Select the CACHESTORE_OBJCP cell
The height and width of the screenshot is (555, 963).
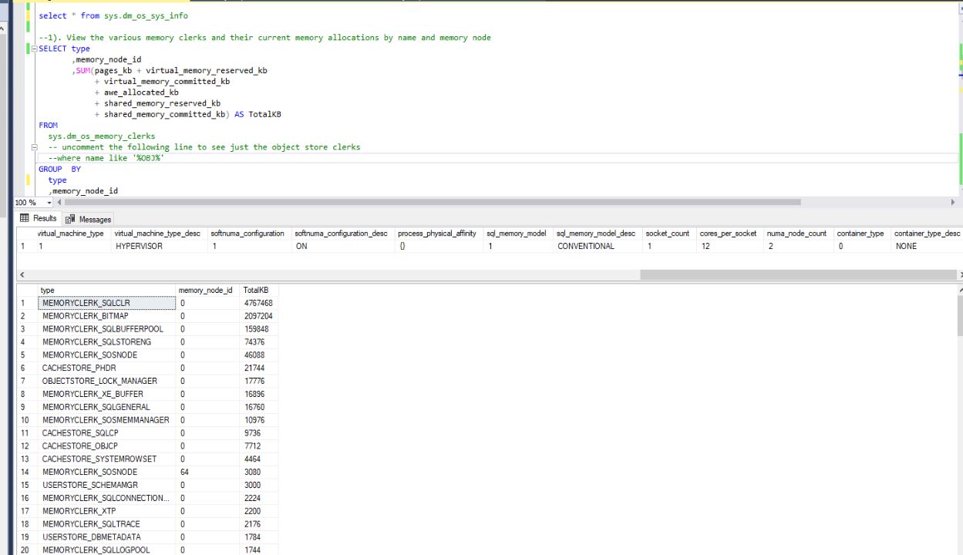[x=106, y=446]
